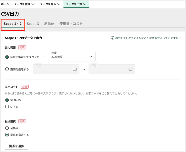Expand the データを出力 menu

tap(76, 4)
